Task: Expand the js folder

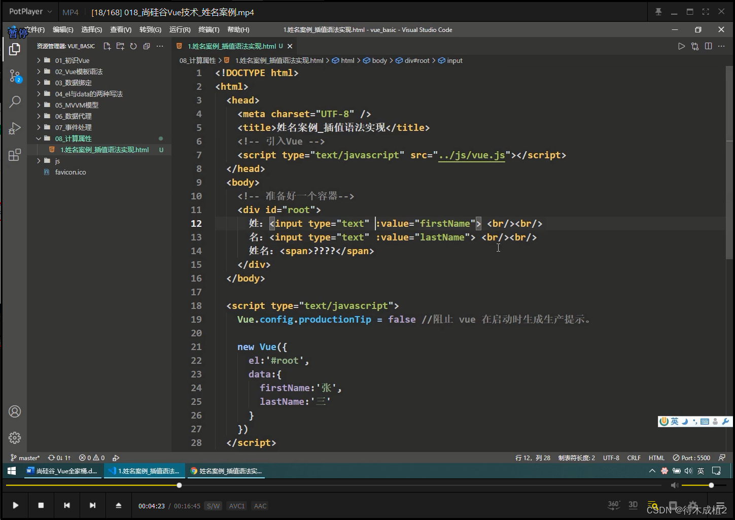Action: tap(57, 161)
